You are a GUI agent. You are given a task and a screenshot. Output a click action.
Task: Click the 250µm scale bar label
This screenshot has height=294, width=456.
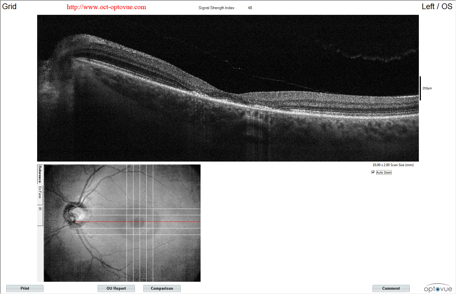point(427,88)
